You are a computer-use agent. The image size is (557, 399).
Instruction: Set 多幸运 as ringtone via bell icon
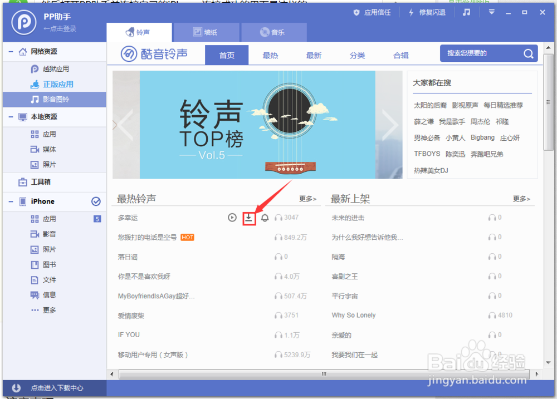click(x=265, y=218)
